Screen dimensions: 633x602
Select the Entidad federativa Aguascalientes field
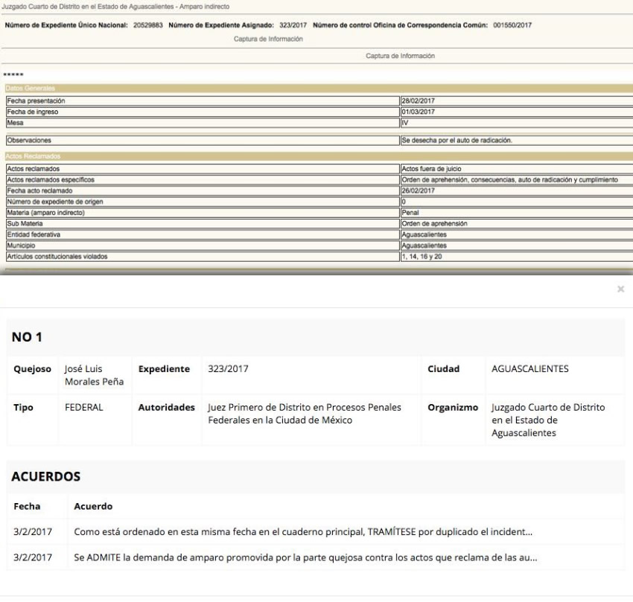coord(517,234)
